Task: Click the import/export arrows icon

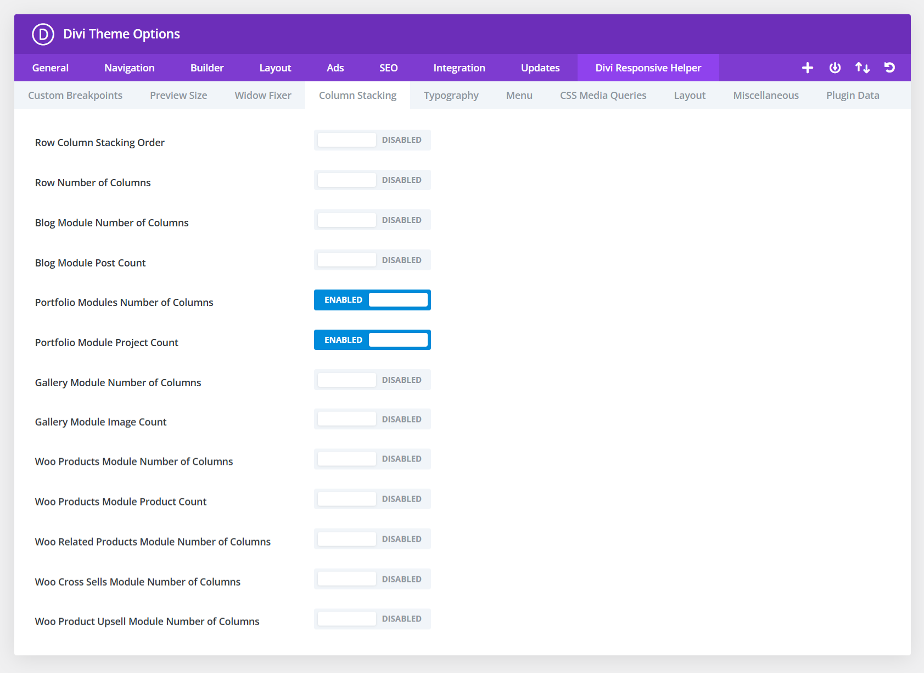Action: [x=862, y=68]
